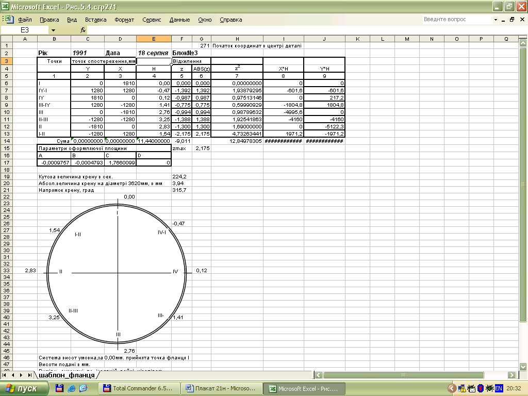
Task: Click the circular flange diagram chart
Action: tap(116, 273)
